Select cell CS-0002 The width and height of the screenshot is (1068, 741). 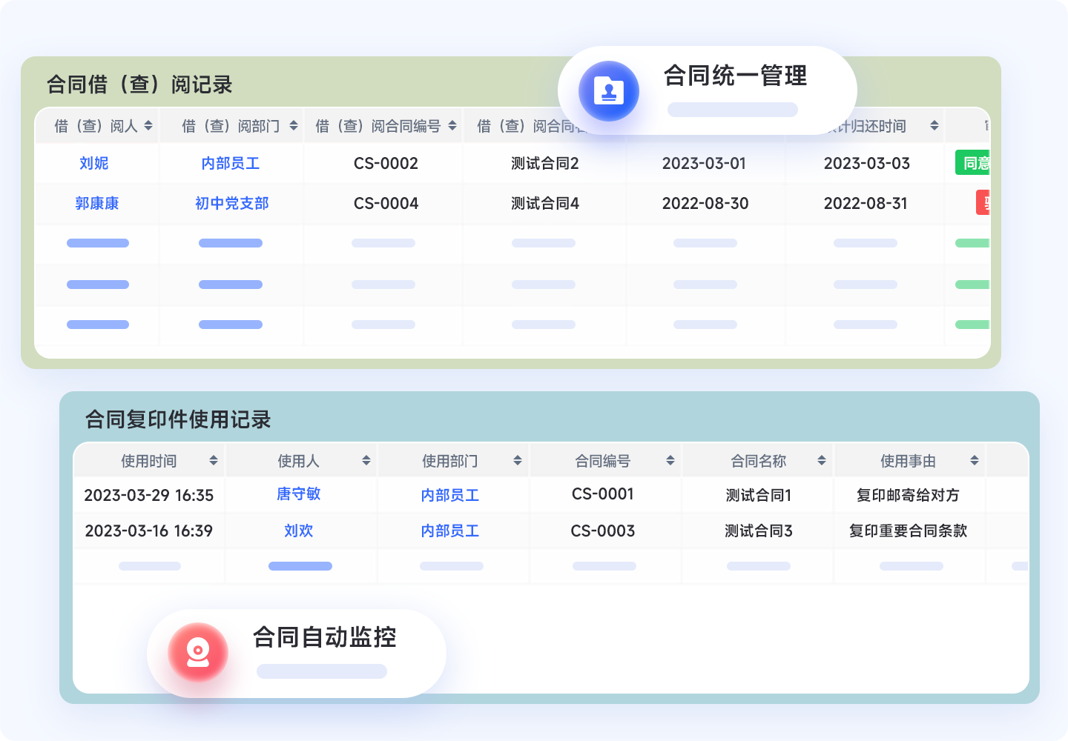(386, 163)
